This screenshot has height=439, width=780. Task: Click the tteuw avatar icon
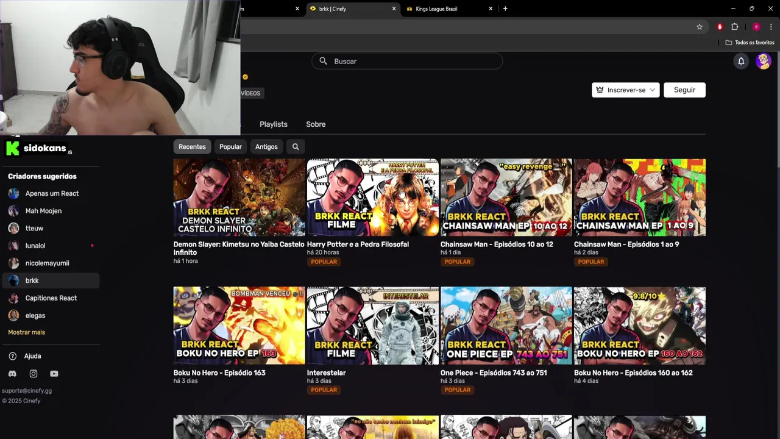(13, 228)
